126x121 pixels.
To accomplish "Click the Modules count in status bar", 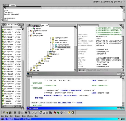I will (x=98, y=2).
